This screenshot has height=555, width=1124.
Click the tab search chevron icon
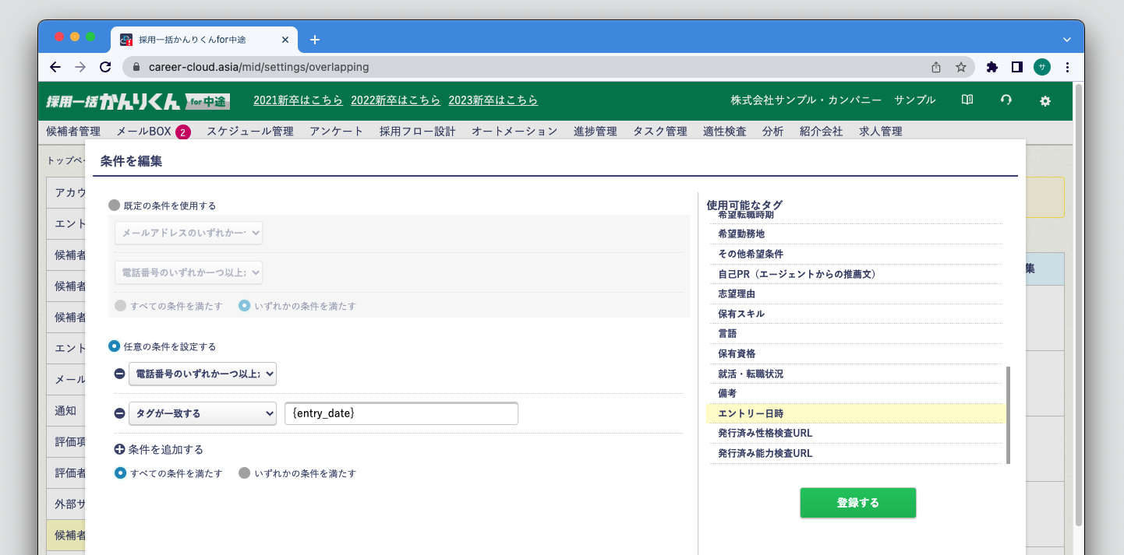pos(1067,40)
